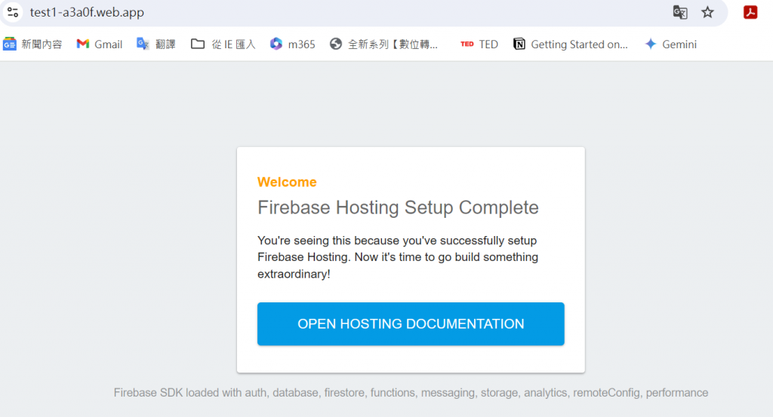Click the Gemini sparkle star icon

[651, 44]
